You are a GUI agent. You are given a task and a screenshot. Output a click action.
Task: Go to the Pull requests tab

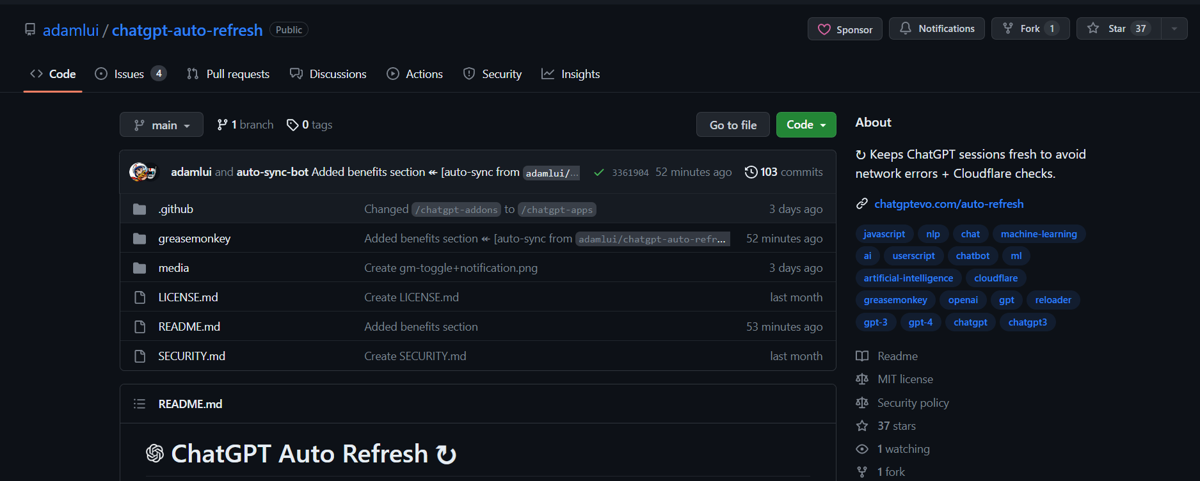pyautogui.click(x=228, y=74)
